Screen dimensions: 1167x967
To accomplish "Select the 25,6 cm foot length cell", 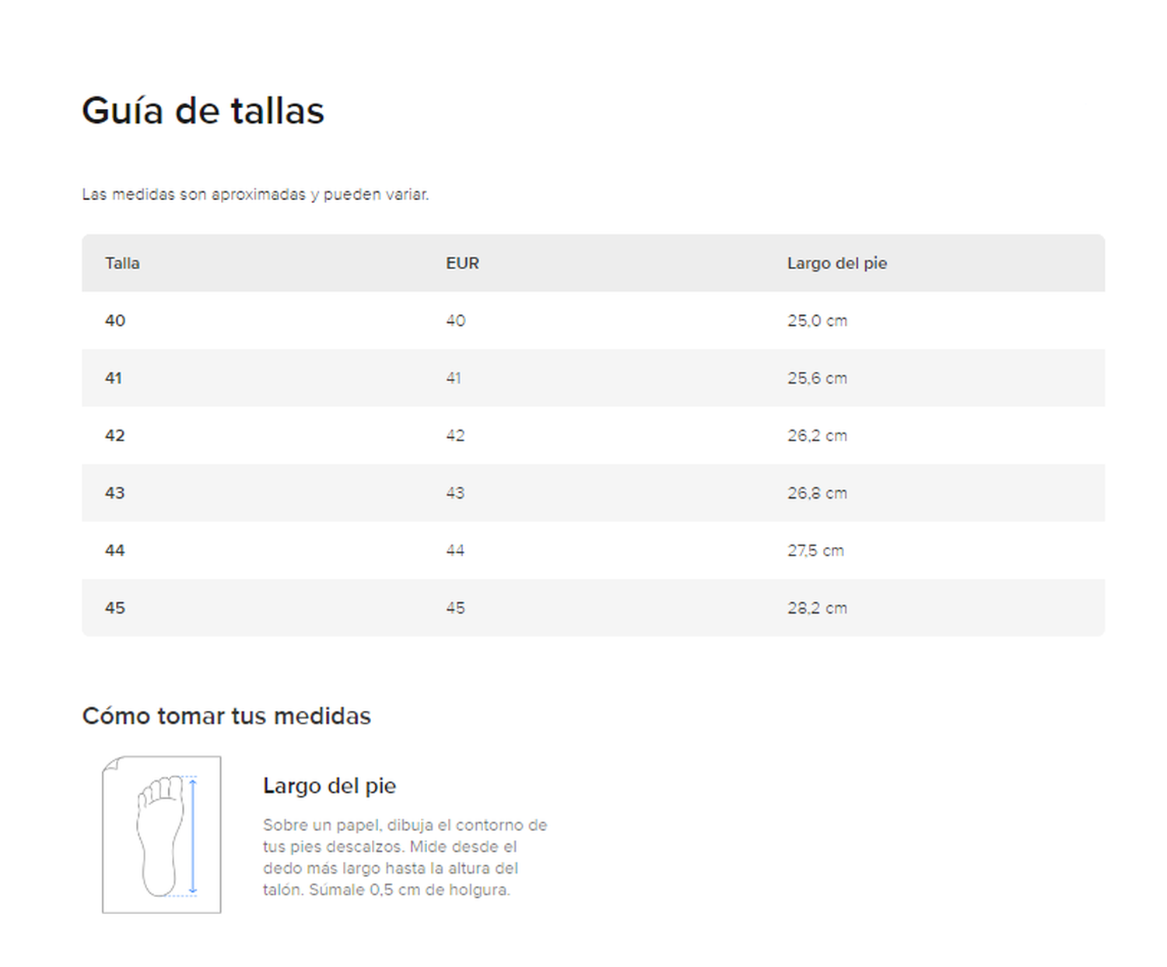I will (817, 378).
